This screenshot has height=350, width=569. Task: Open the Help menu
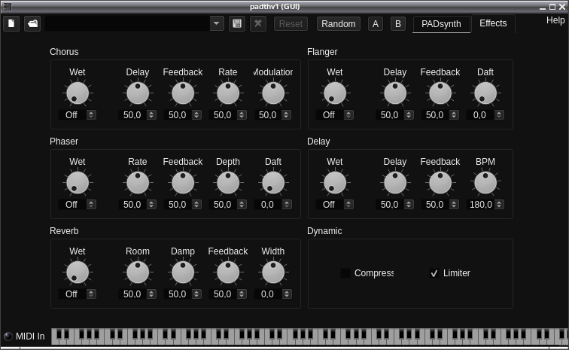tap(555, 20)
